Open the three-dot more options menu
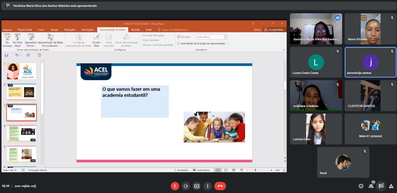This screenshot has width=397, height=193. 207,186
